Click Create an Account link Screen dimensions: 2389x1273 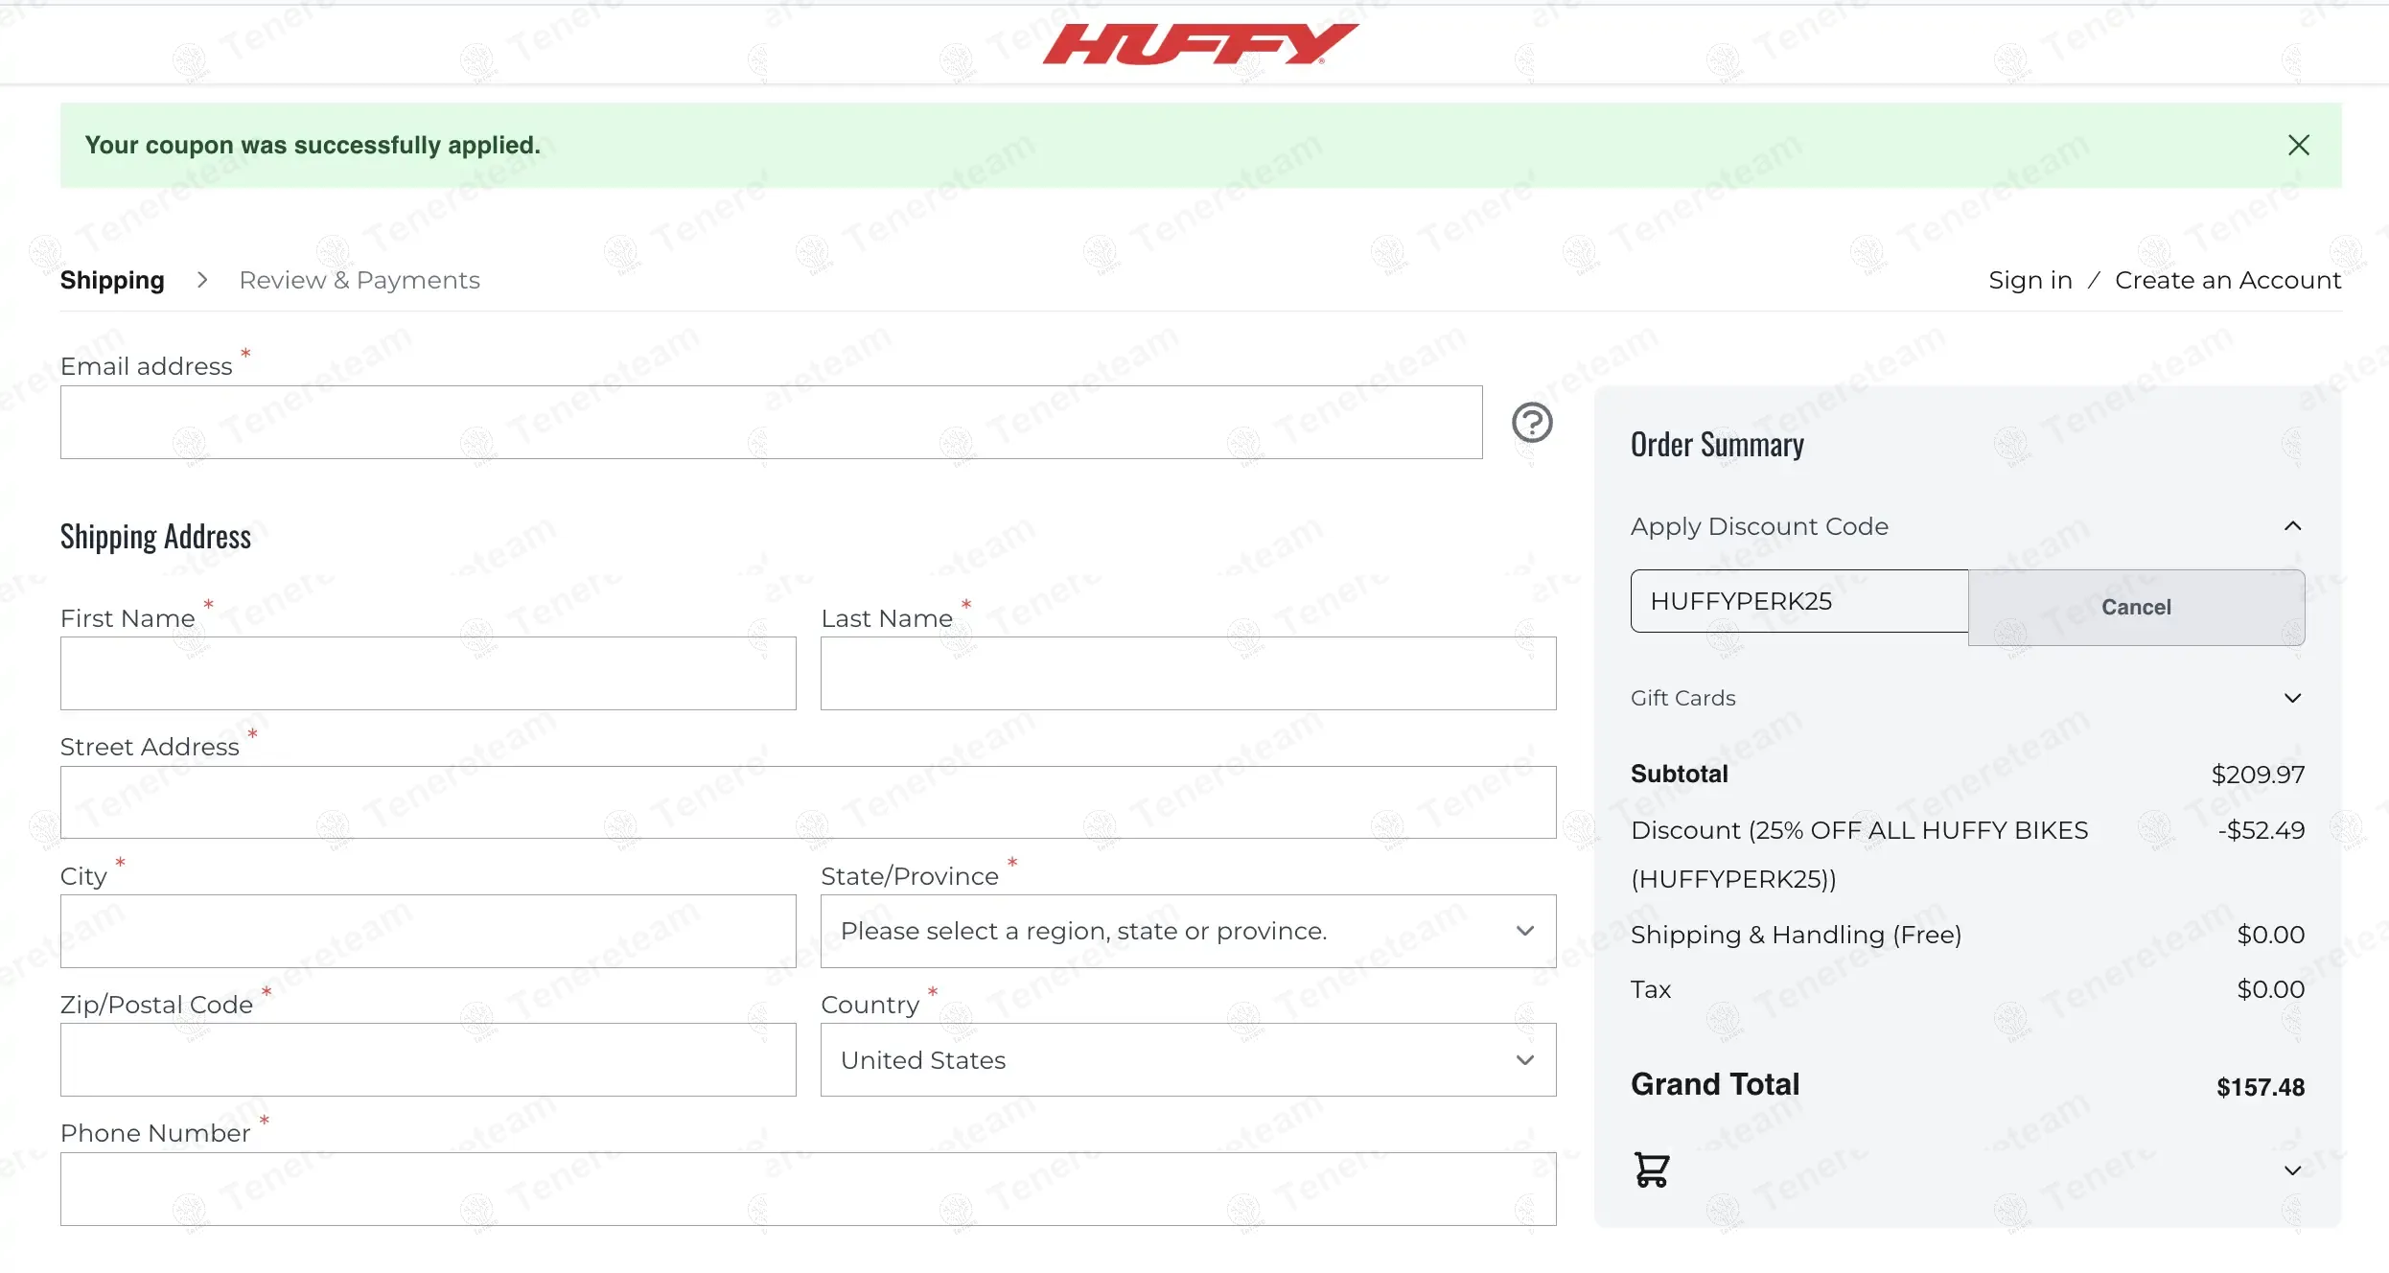2228,280
